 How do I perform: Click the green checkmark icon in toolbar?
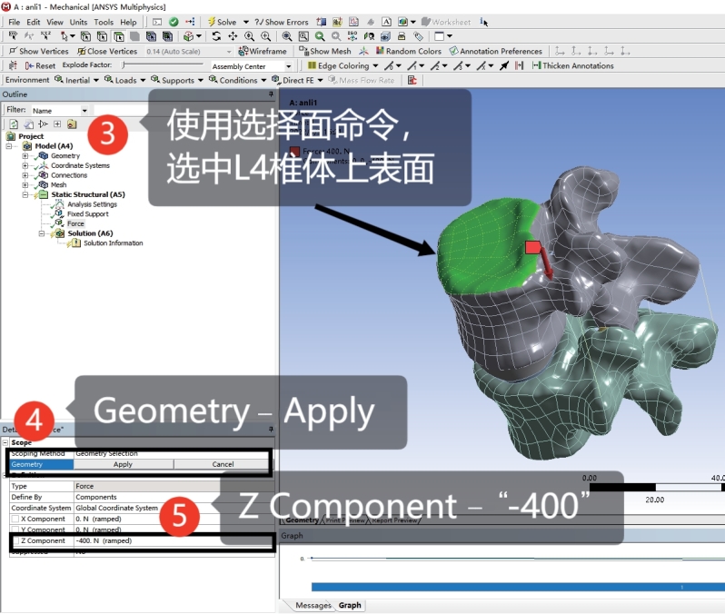174,22
